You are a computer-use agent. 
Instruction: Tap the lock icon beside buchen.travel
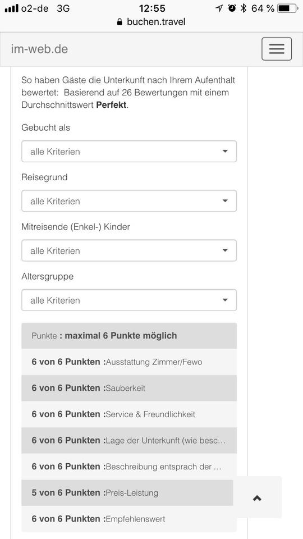120,22
